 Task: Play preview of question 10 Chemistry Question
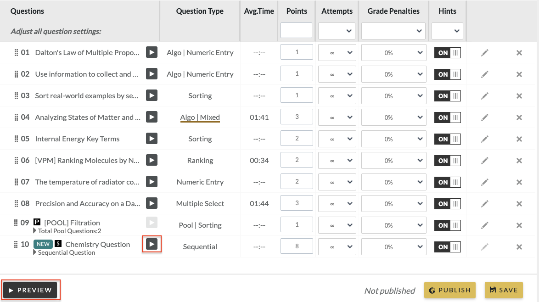pyautogui.click(x=152, y=244)
